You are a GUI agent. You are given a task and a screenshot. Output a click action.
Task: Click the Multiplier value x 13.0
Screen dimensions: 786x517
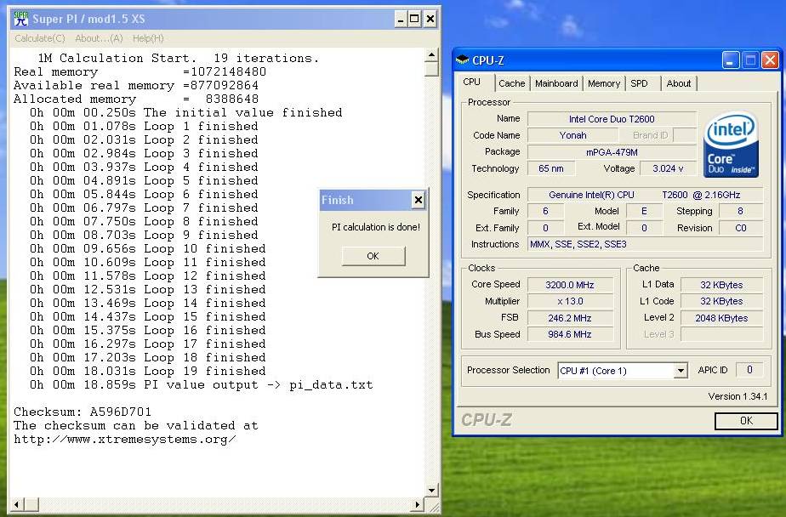coord(570,302)
